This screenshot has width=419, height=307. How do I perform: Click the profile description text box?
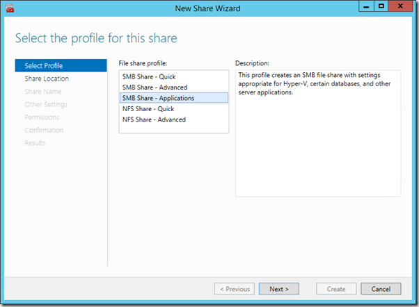(318, 133)
